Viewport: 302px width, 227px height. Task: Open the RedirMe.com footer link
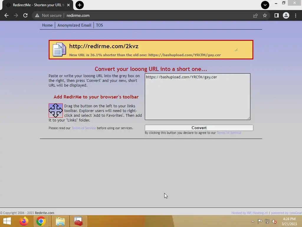click(45, 213)
